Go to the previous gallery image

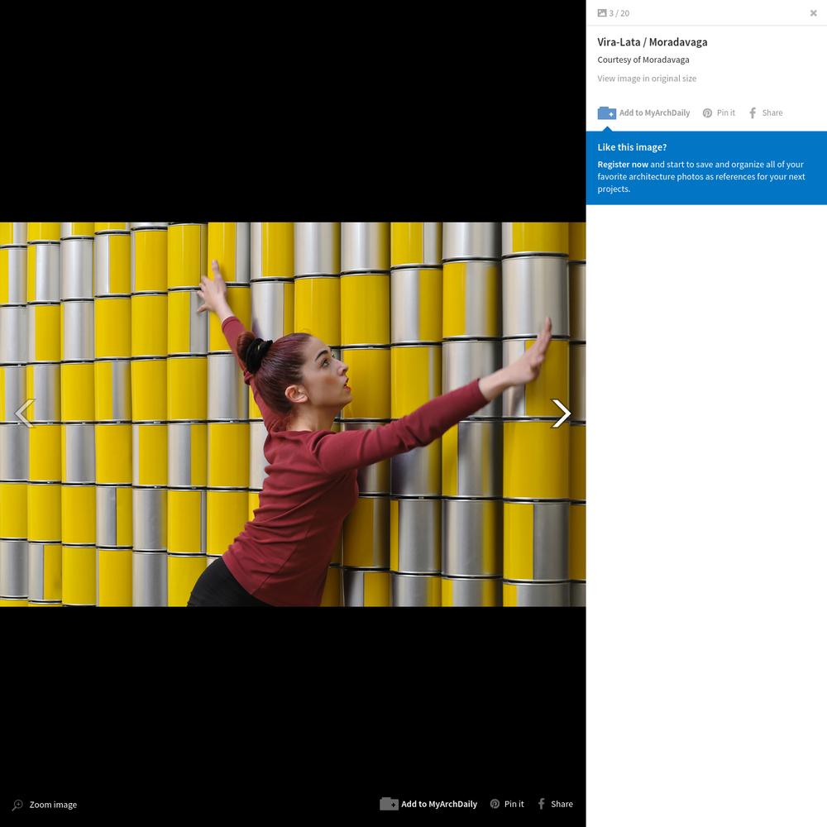pos(24,413)
